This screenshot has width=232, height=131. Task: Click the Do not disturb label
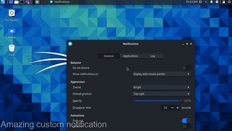pyautogui.click(x=81, y=68)
